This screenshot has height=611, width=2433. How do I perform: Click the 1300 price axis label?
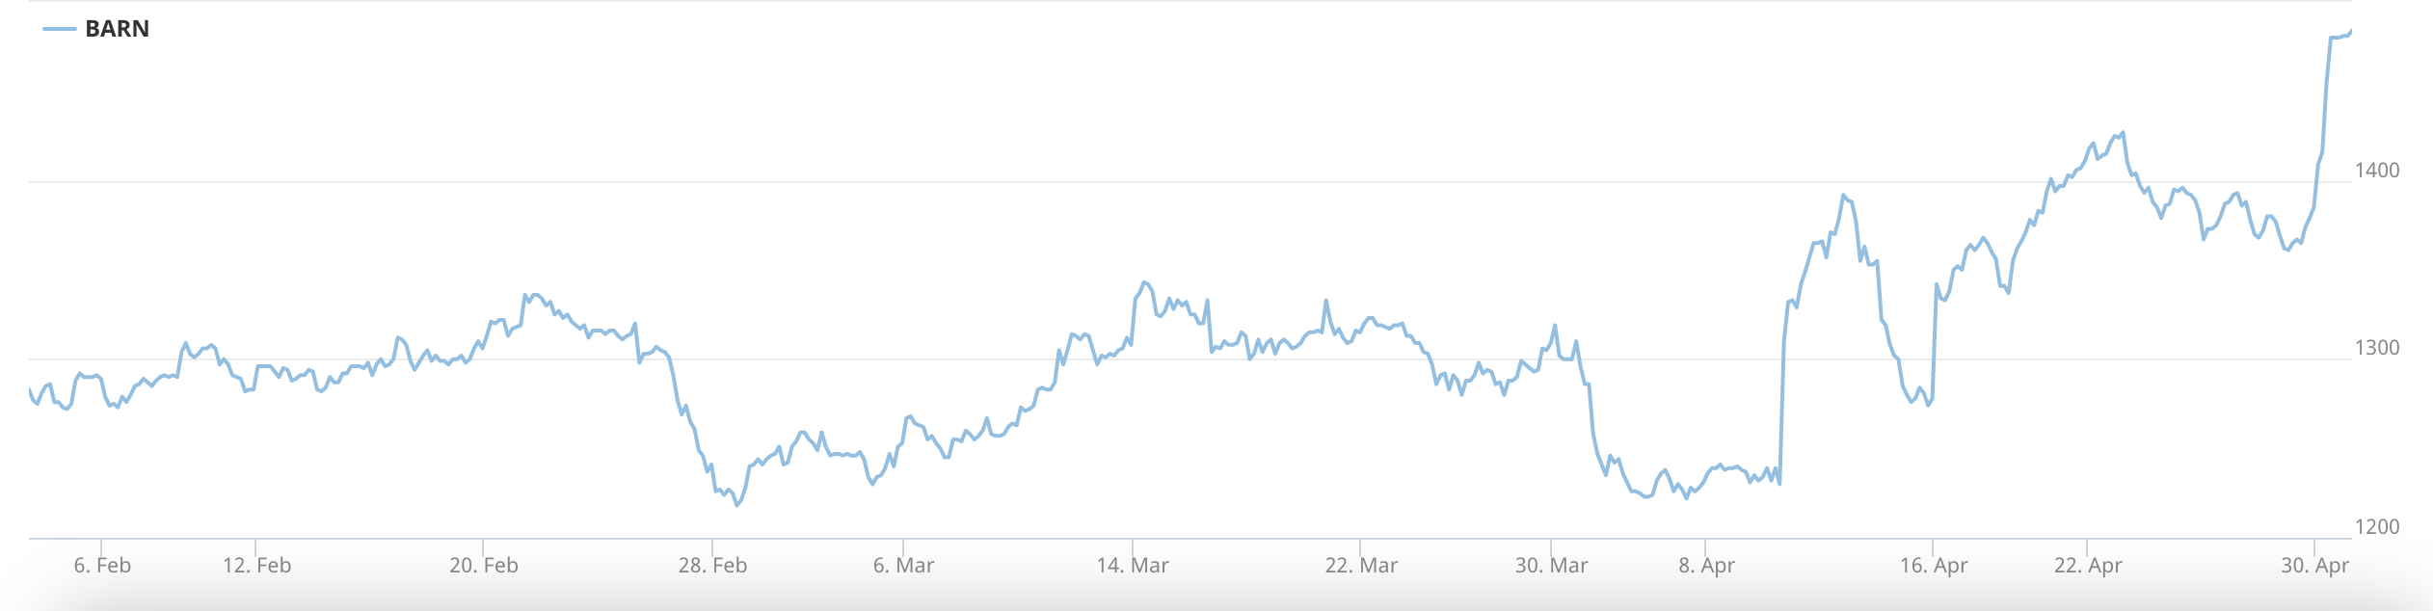[2377, 348]
